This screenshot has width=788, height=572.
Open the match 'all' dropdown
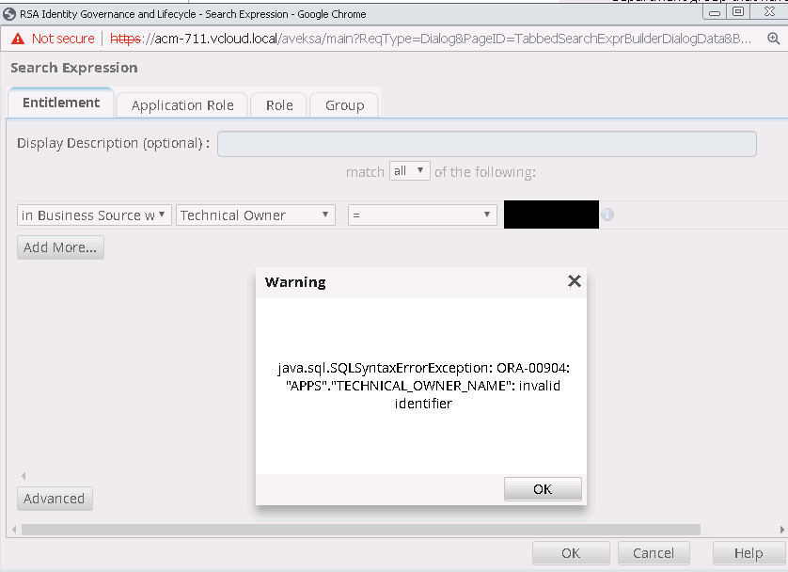409,171
